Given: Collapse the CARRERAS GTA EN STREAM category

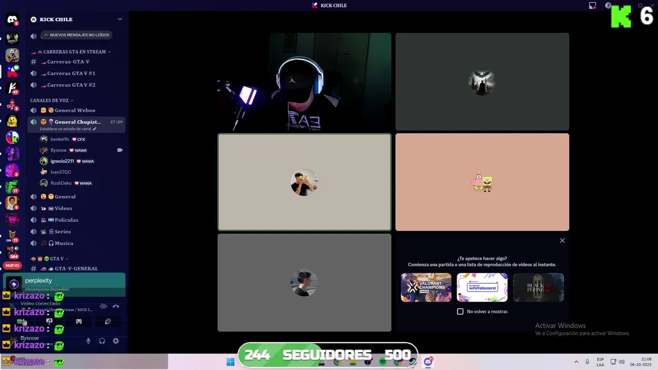Looking at the screenshot, I should point(71,52).
